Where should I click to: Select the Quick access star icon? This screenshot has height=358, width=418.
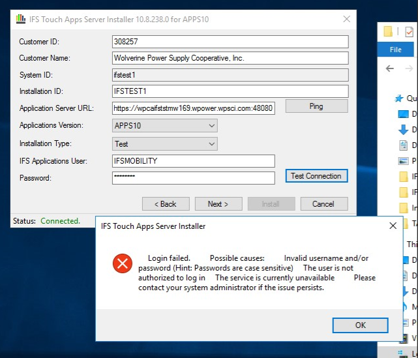tap(399, 98)
